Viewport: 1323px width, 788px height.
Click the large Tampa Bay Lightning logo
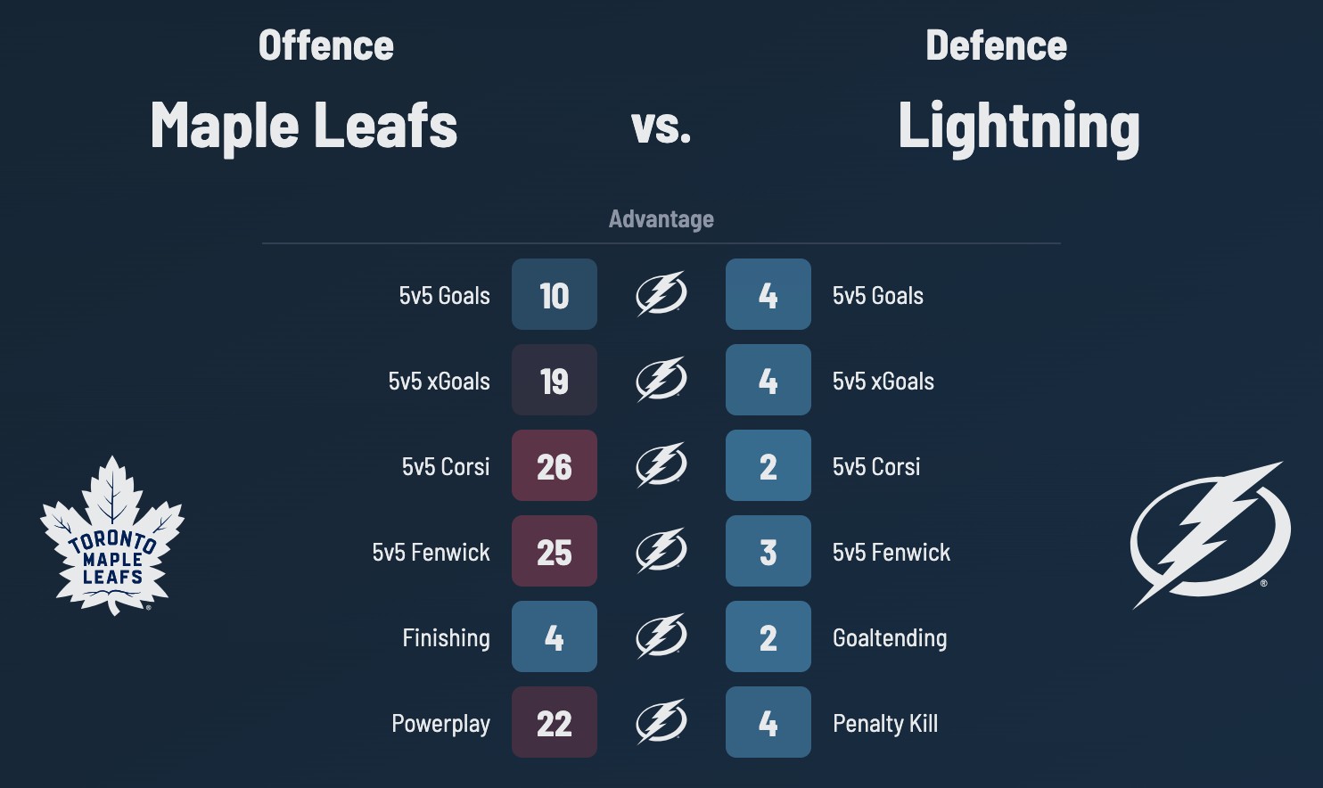coord(1209,535)
